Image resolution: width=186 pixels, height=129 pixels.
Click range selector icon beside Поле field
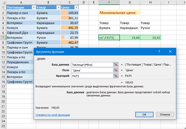[x=116, y=70]
